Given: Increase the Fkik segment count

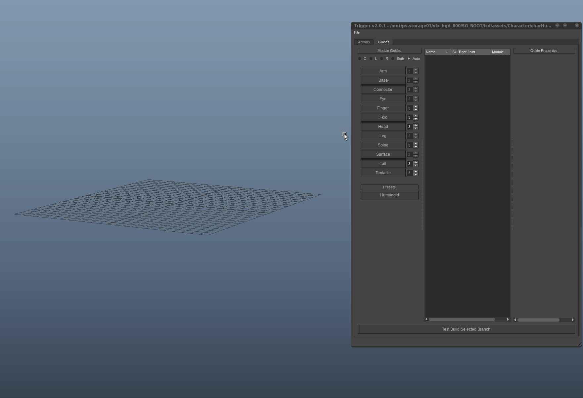Looking at the screenshot, I should pos(416,116).
